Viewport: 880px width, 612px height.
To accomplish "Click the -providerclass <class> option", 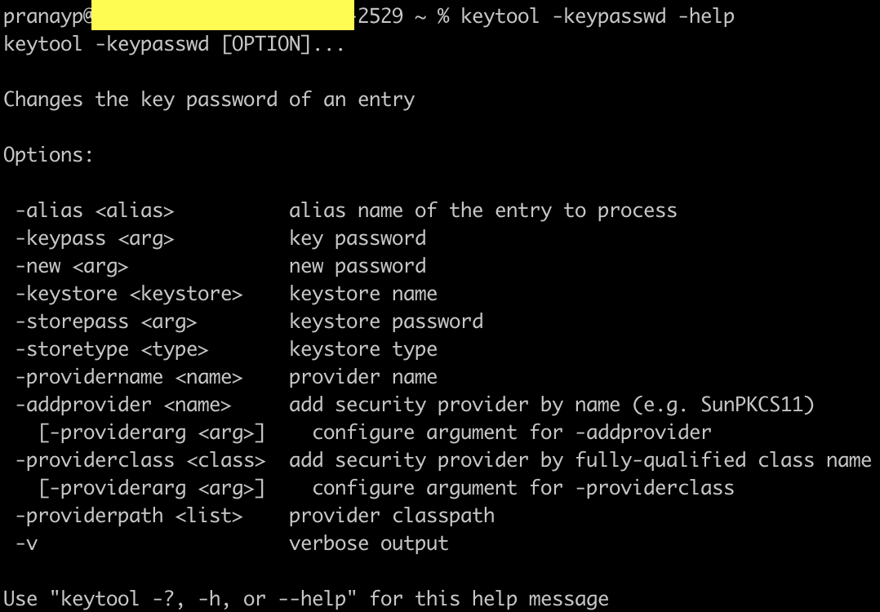I will point(140,460).
